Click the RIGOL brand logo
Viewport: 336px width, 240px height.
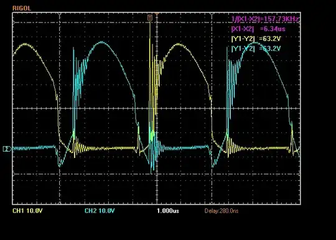pos(22,8)
